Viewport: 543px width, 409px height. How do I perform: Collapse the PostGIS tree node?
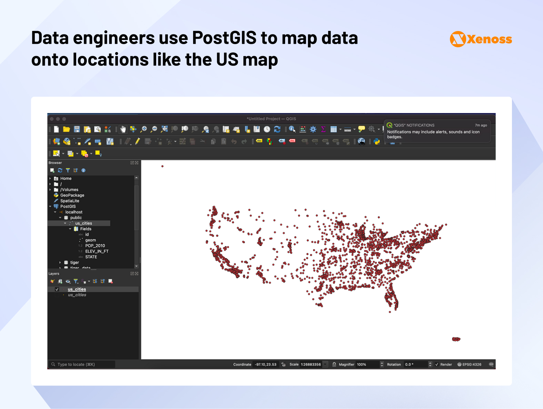[x=50, y=206]
